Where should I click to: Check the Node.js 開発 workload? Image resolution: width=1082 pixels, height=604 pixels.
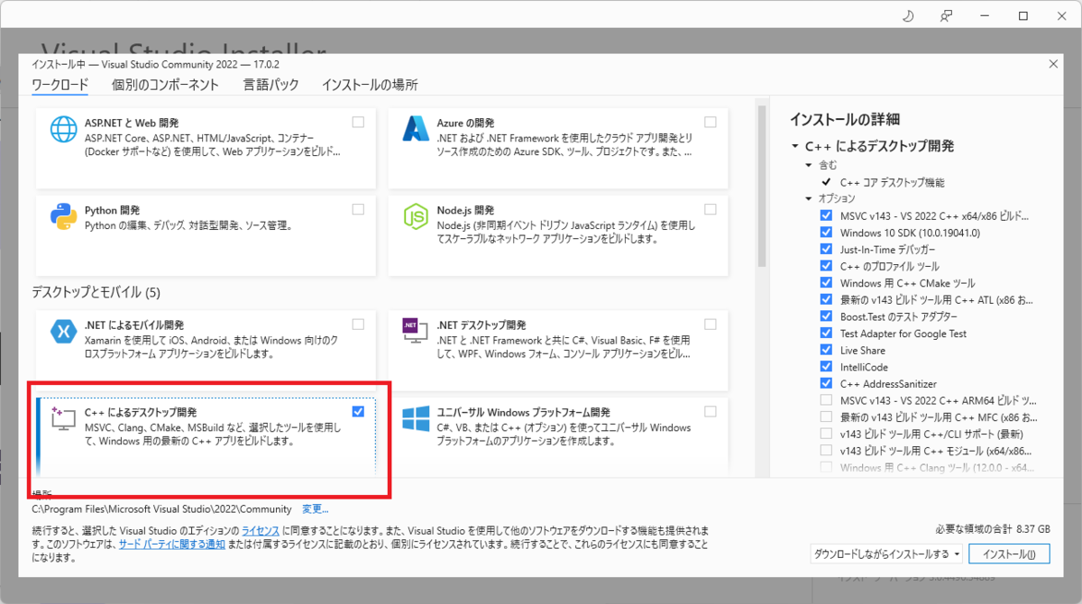(711, 209)
